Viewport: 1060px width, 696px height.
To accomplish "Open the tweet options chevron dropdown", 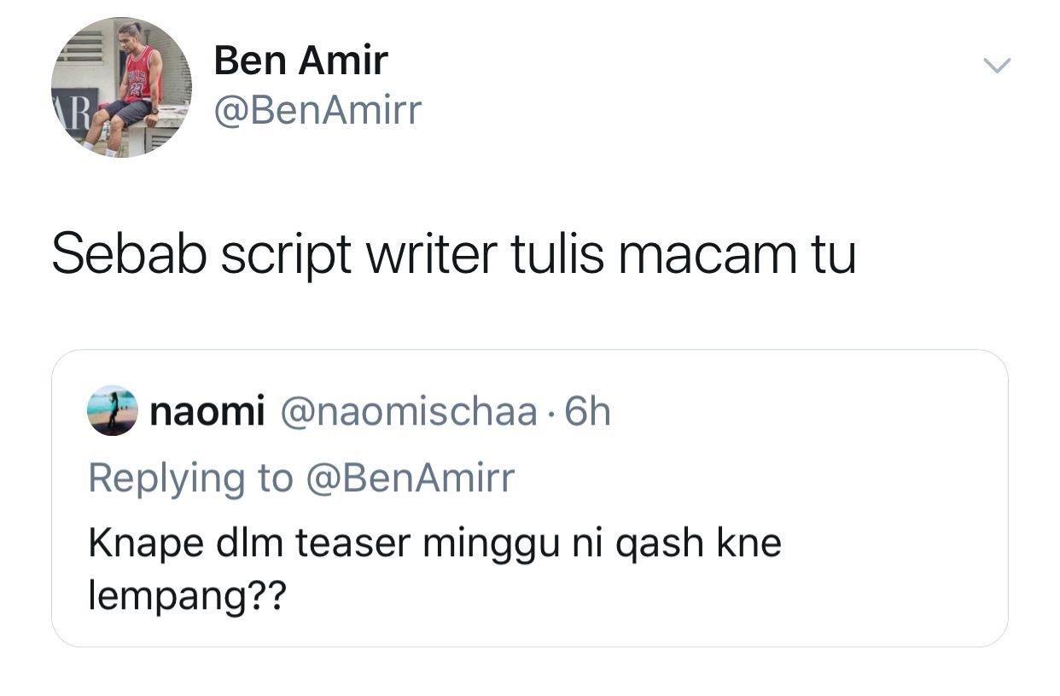I will coord(996,66).
